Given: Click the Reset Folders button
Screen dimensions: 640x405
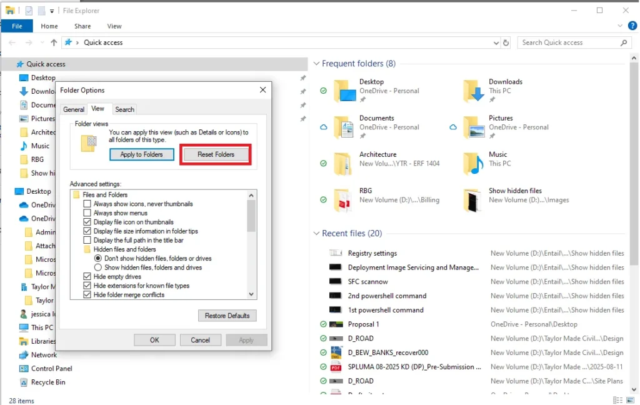Looking at the screenshot, I should (215, 154).
